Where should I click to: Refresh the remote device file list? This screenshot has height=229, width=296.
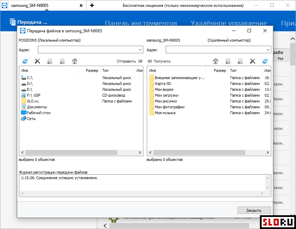(265, 61)
